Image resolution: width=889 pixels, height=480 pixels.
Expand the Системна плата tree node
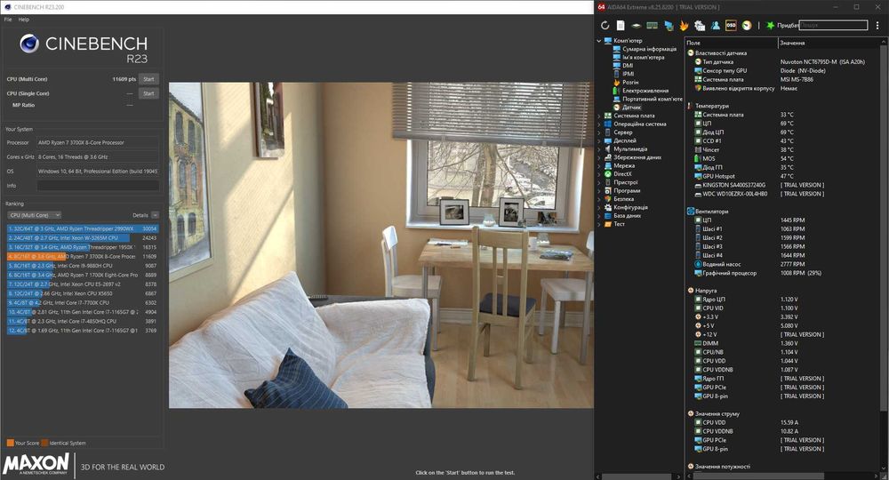598,116
